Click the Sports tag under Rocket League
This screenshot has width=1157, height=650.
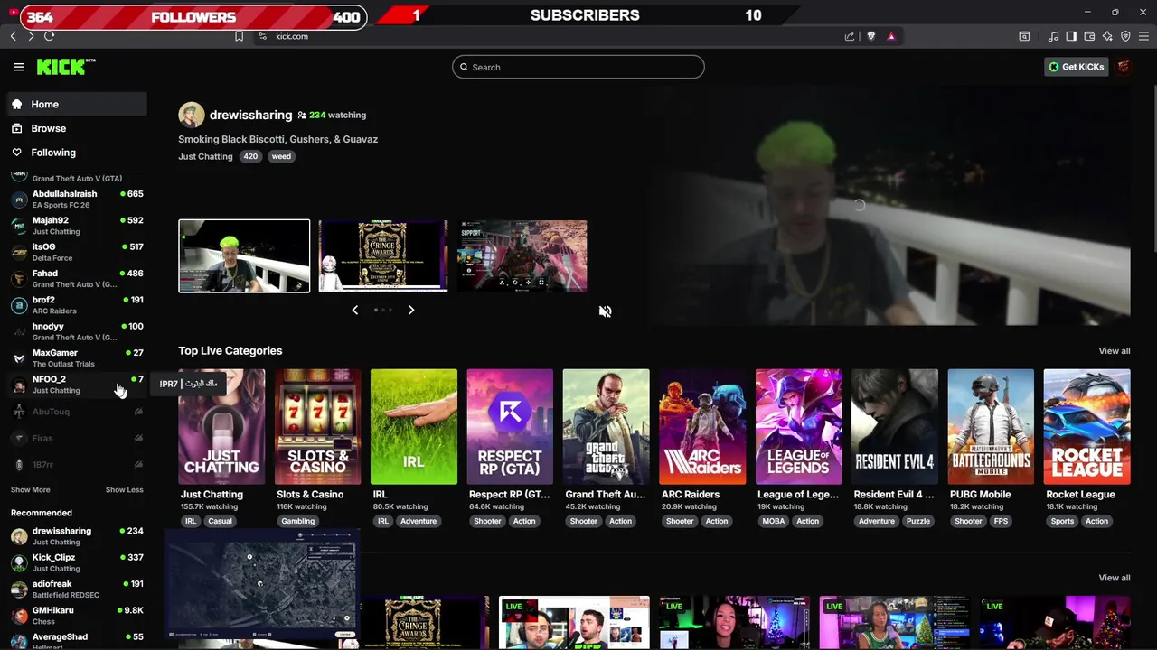pyautogui.click(x=1062, y=521)
